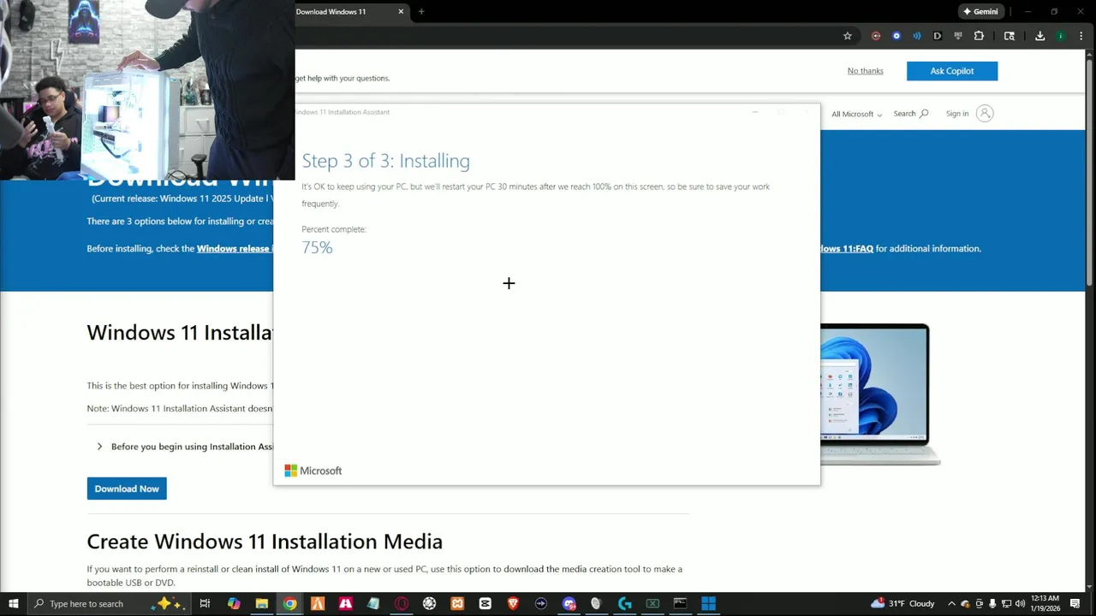This screenshot has width=1096, height=616.
Task: Open the Microsoft site Search
Action: (x=911, y=114)
